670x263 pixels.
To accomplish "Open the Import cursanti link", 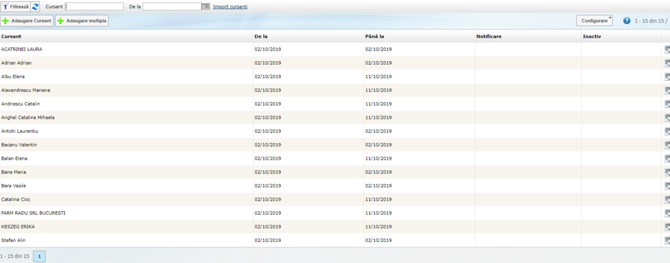I will pyautogui.click(x=230, y=7).
